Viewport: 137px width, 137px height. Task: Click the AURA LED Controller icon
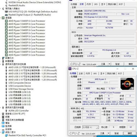click(6, 111)
